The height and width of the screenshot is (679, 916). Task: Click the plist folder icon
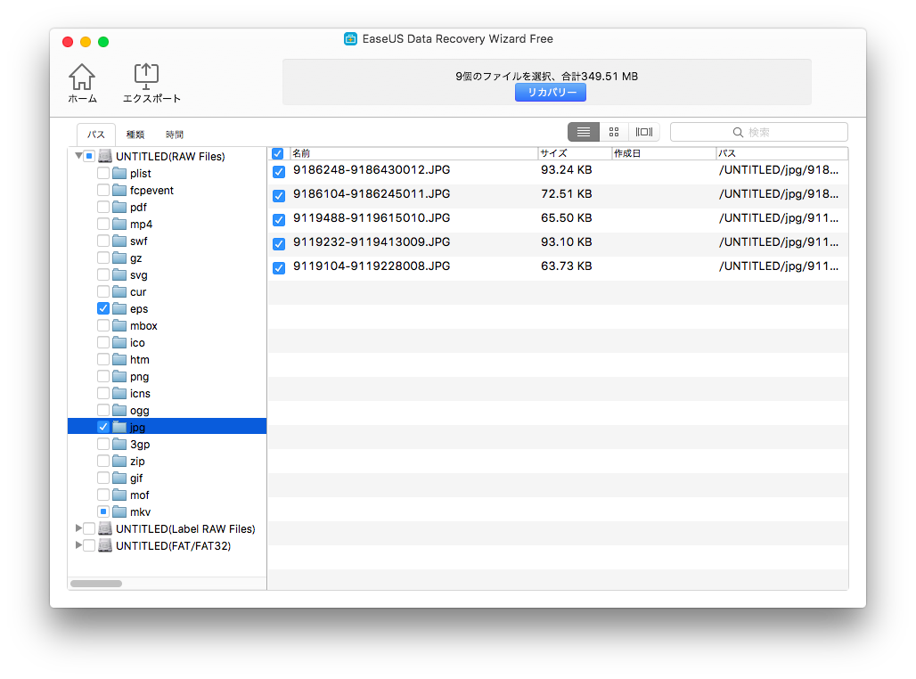[119, 174]
